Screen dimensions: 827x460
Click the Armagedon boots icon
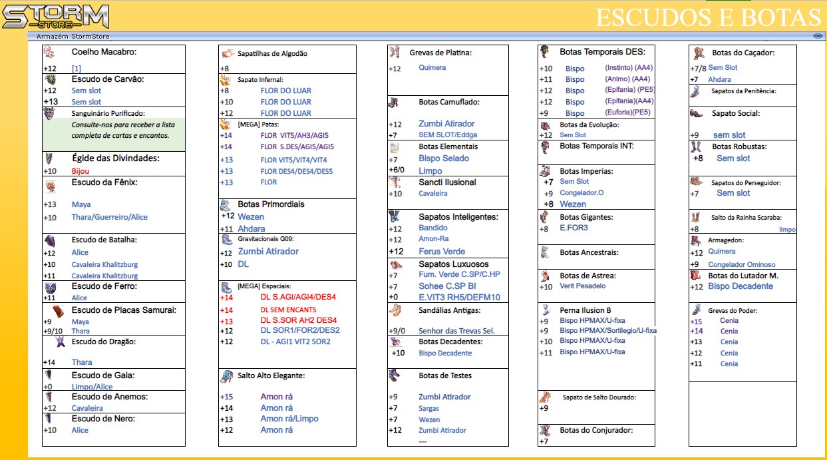[x=696, y=240]
